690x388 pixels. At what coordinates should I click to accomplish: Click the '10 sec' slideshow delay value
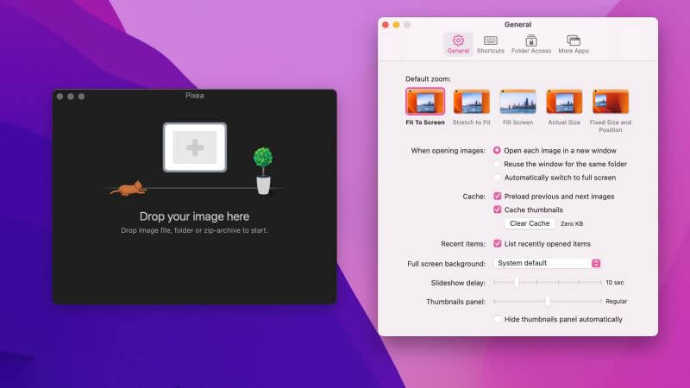point(615,283)
